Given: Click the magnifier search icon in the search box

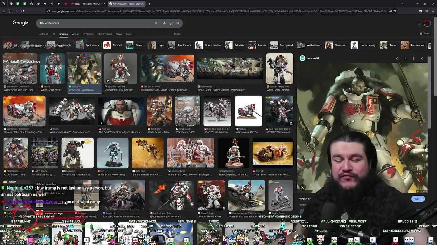Looking at the screenshot, I should 178,23.
